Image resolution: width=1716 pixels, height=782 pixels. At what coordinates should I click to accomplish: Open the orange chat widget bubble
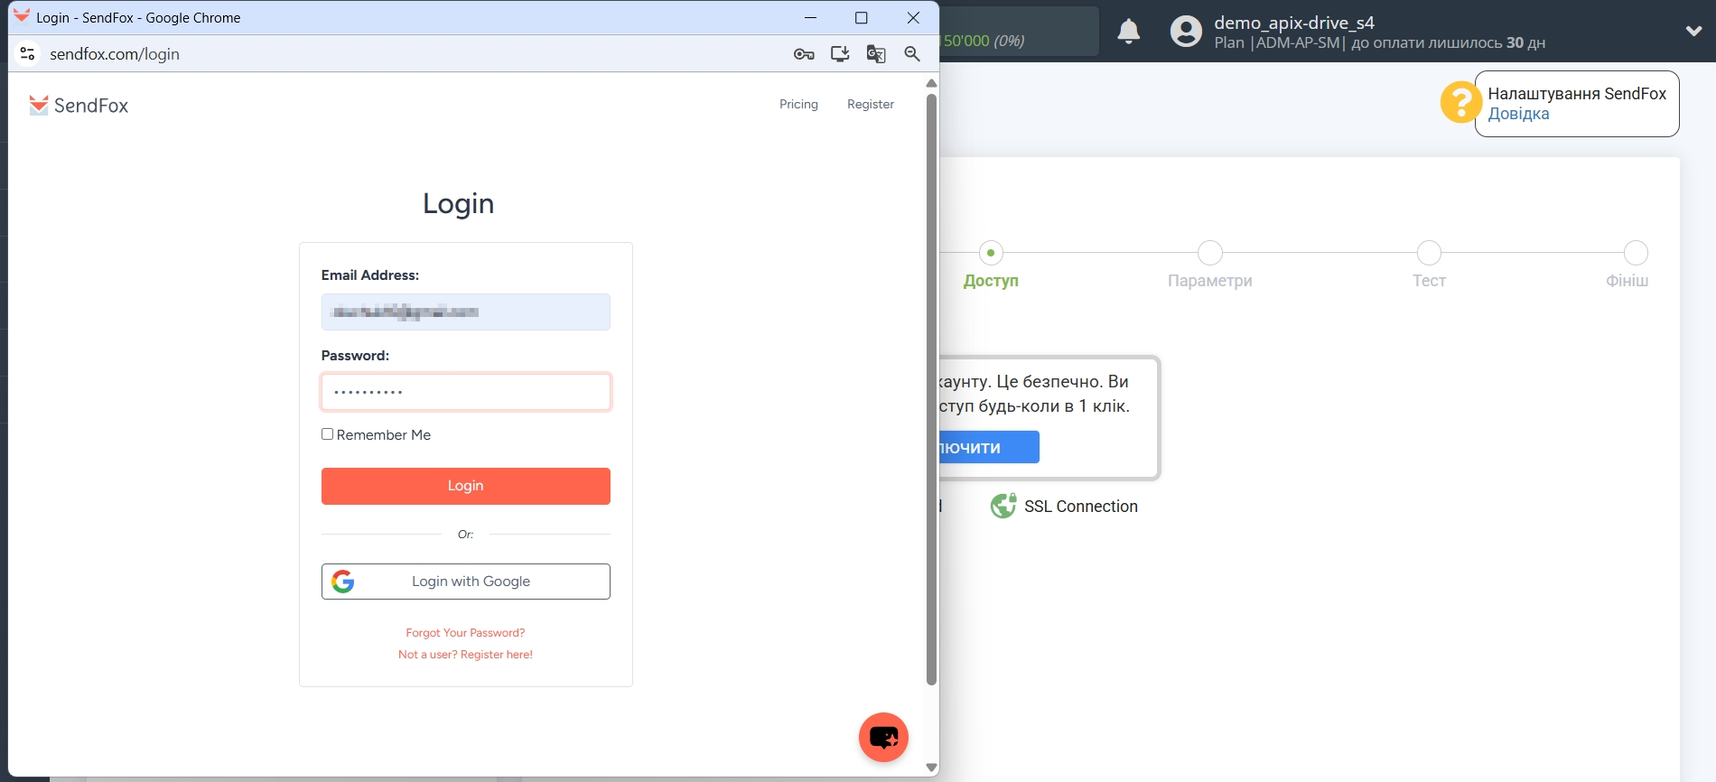[883, 738]
